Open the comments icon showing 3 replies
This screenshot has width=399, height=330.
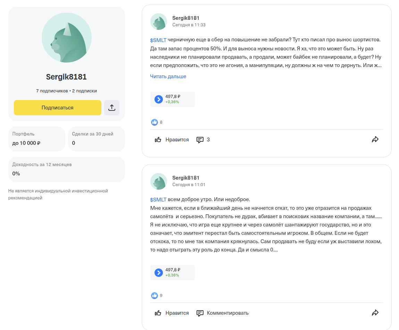click(203, 140)
